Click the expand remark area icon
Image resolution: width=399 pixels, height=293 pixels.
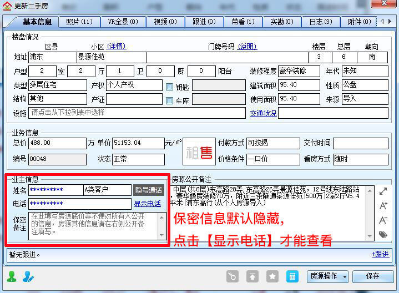tap(383, 191)
